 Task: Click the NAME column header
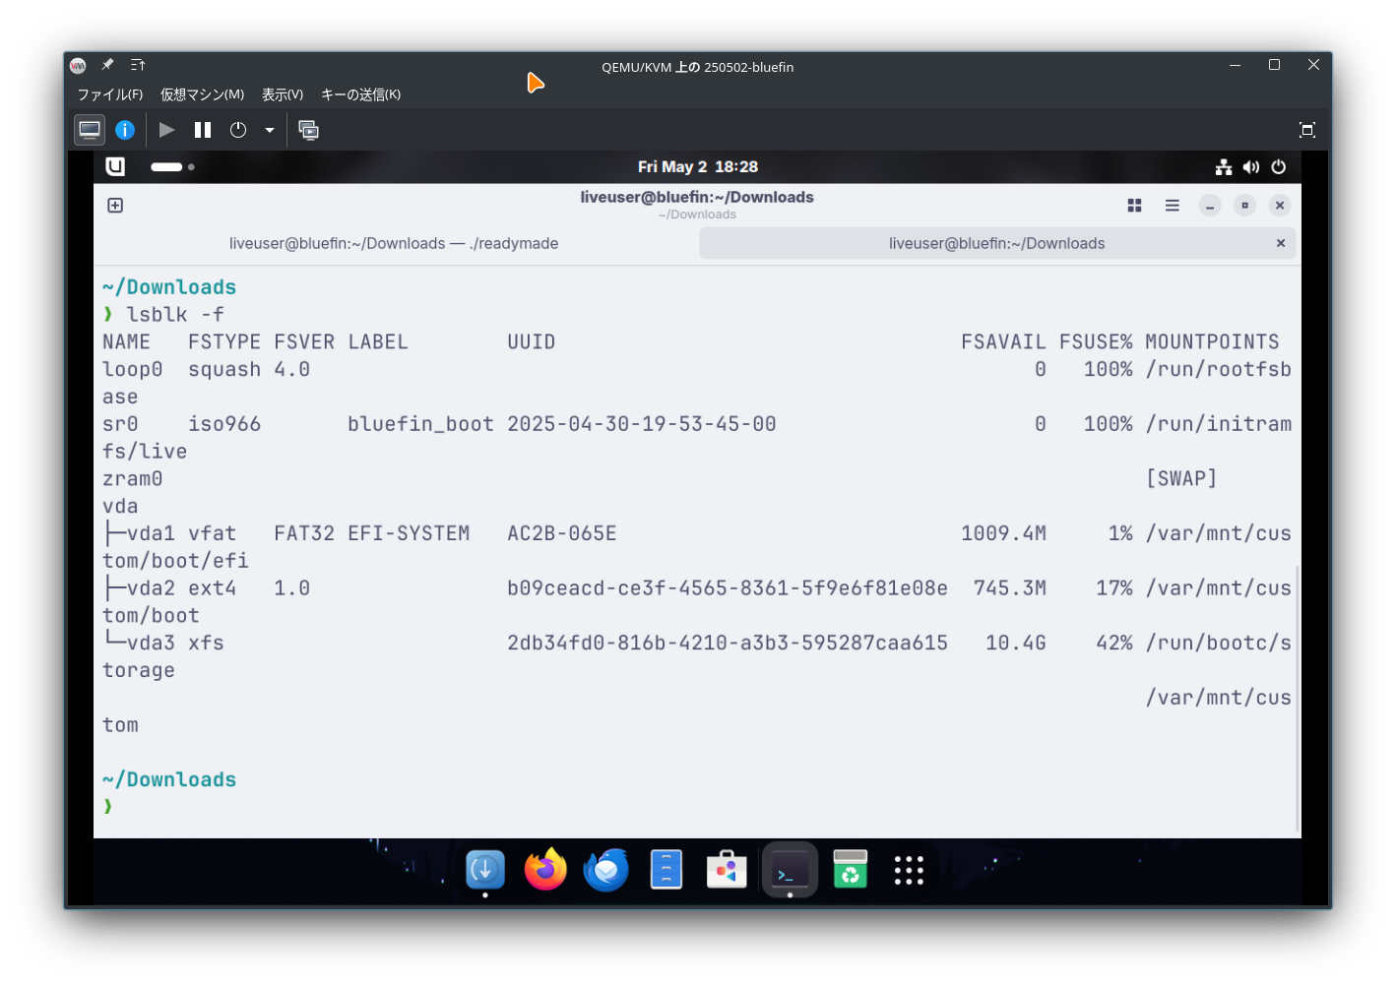pos(126,342)
